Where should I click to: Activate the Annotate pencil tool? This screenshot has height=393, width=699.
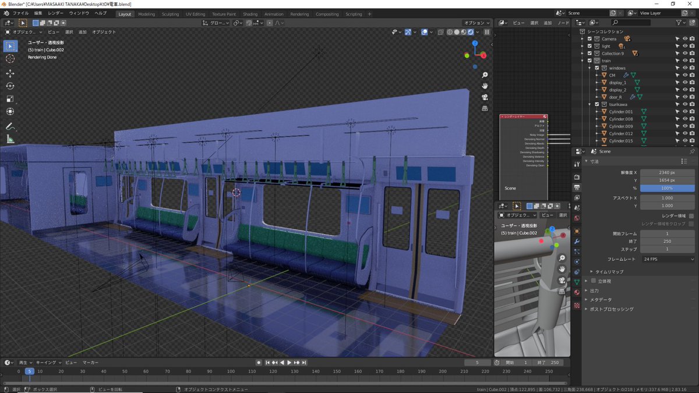tap(10, 126)
